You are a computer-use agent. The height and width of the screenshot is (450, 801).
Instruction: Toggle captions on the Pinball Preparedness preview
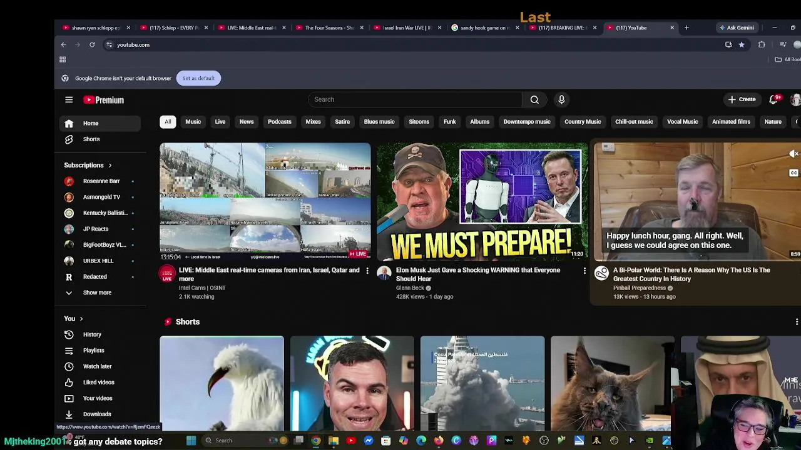click(x=793, y=173)
